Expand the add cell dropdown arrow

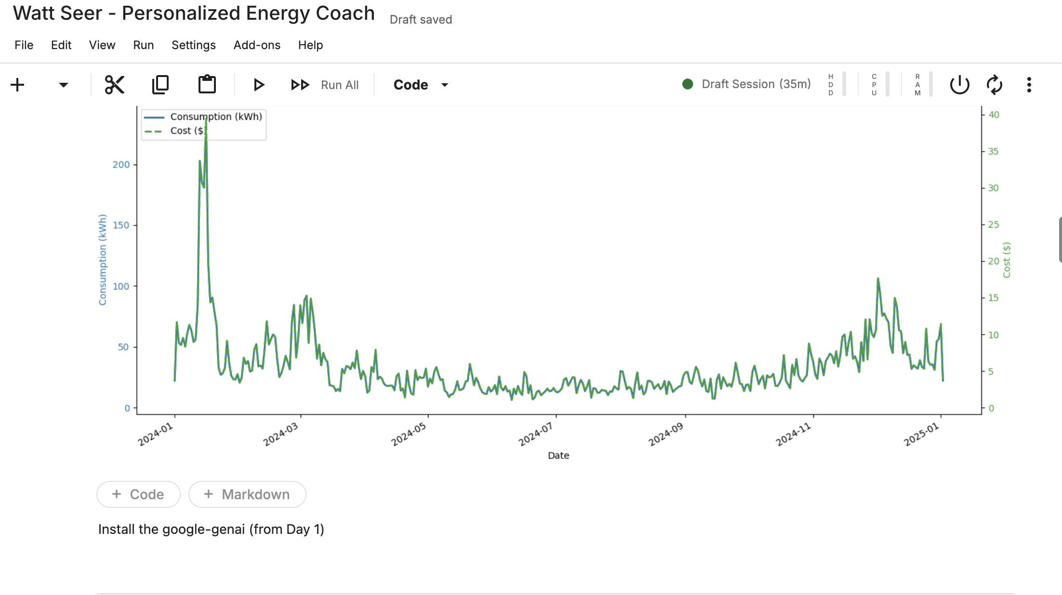(64, 84)
